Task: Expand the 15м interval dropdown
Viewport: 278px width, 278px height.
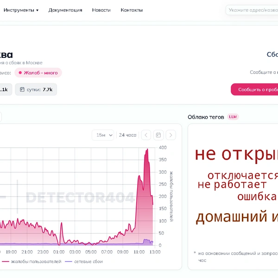Action: [103, 135]
